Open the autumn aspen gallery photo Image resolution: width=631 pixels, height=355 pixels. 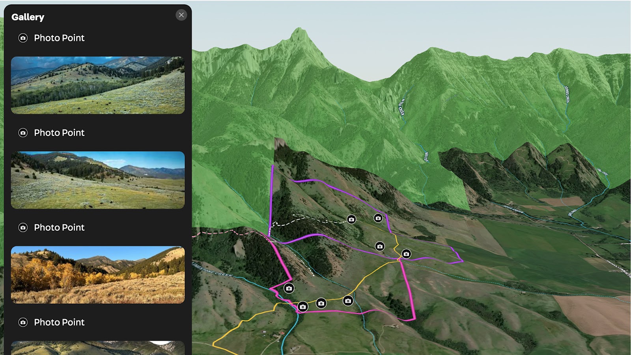[98, 275]
